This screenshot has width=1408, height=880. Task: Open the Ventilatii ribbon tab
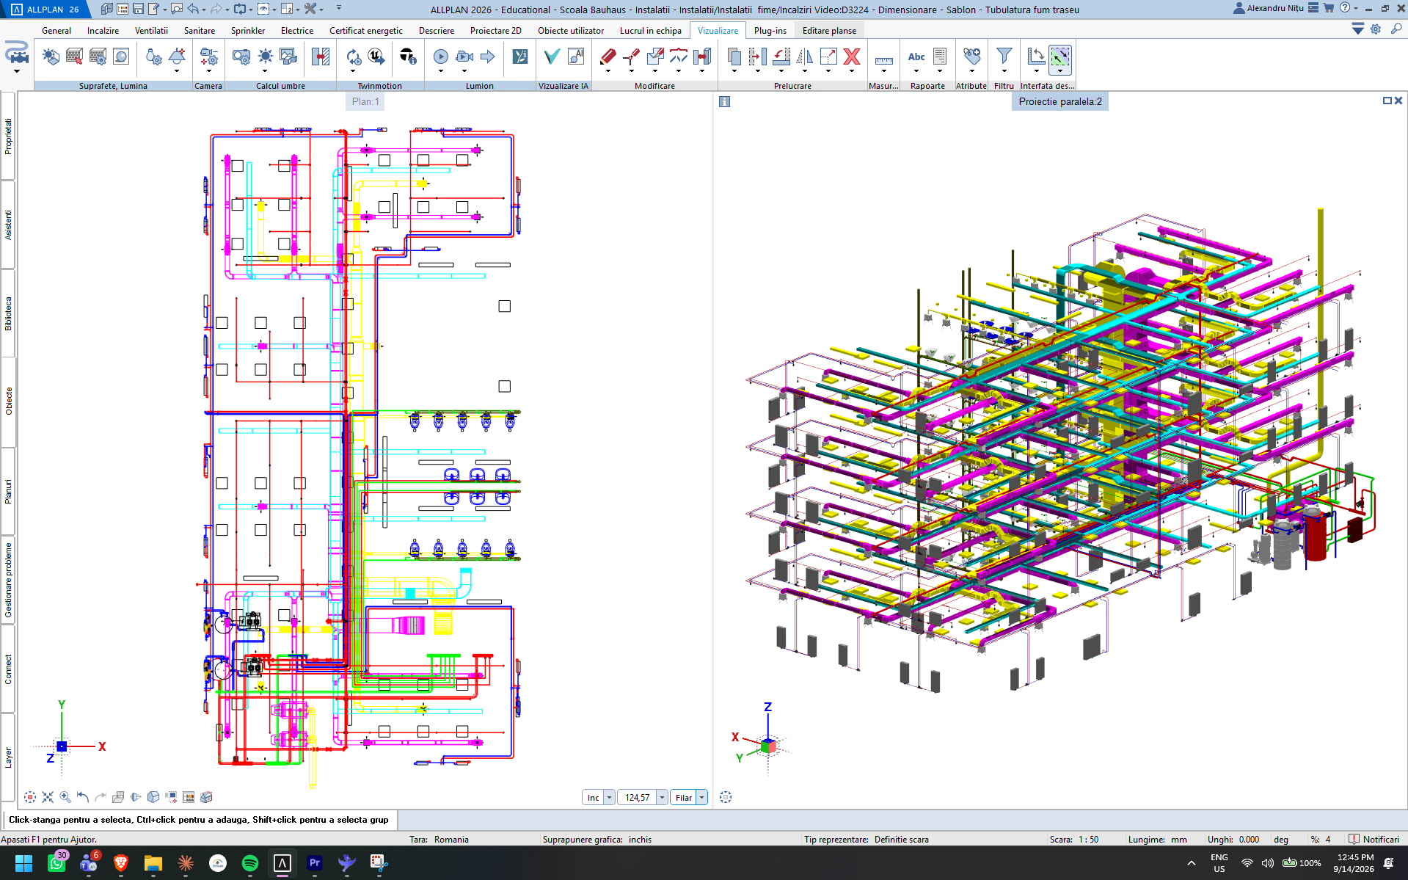[x=151, y=31]
